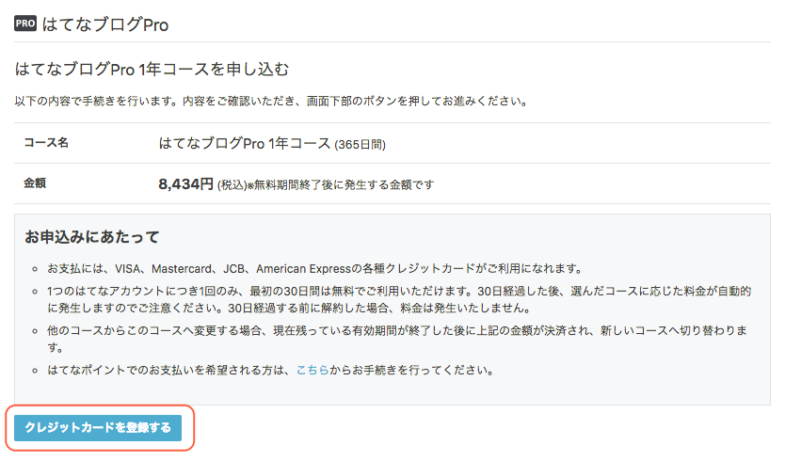The height and width of the screenshot is (461, 785).
Task: Click the PRO badge icon
Action: coord(25,24)
